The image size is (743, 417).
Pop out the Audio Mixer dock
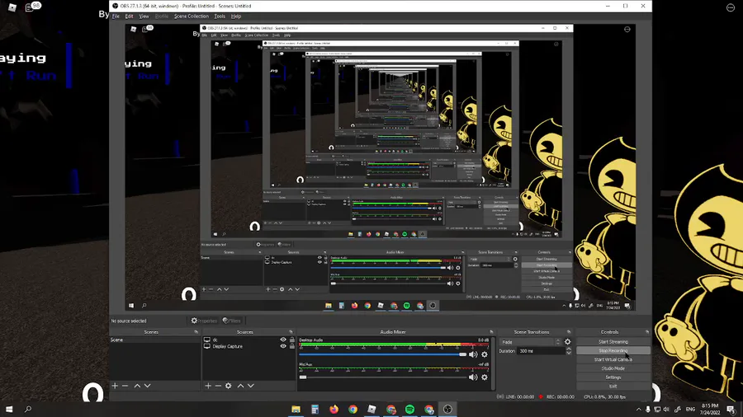pos(491,332)
